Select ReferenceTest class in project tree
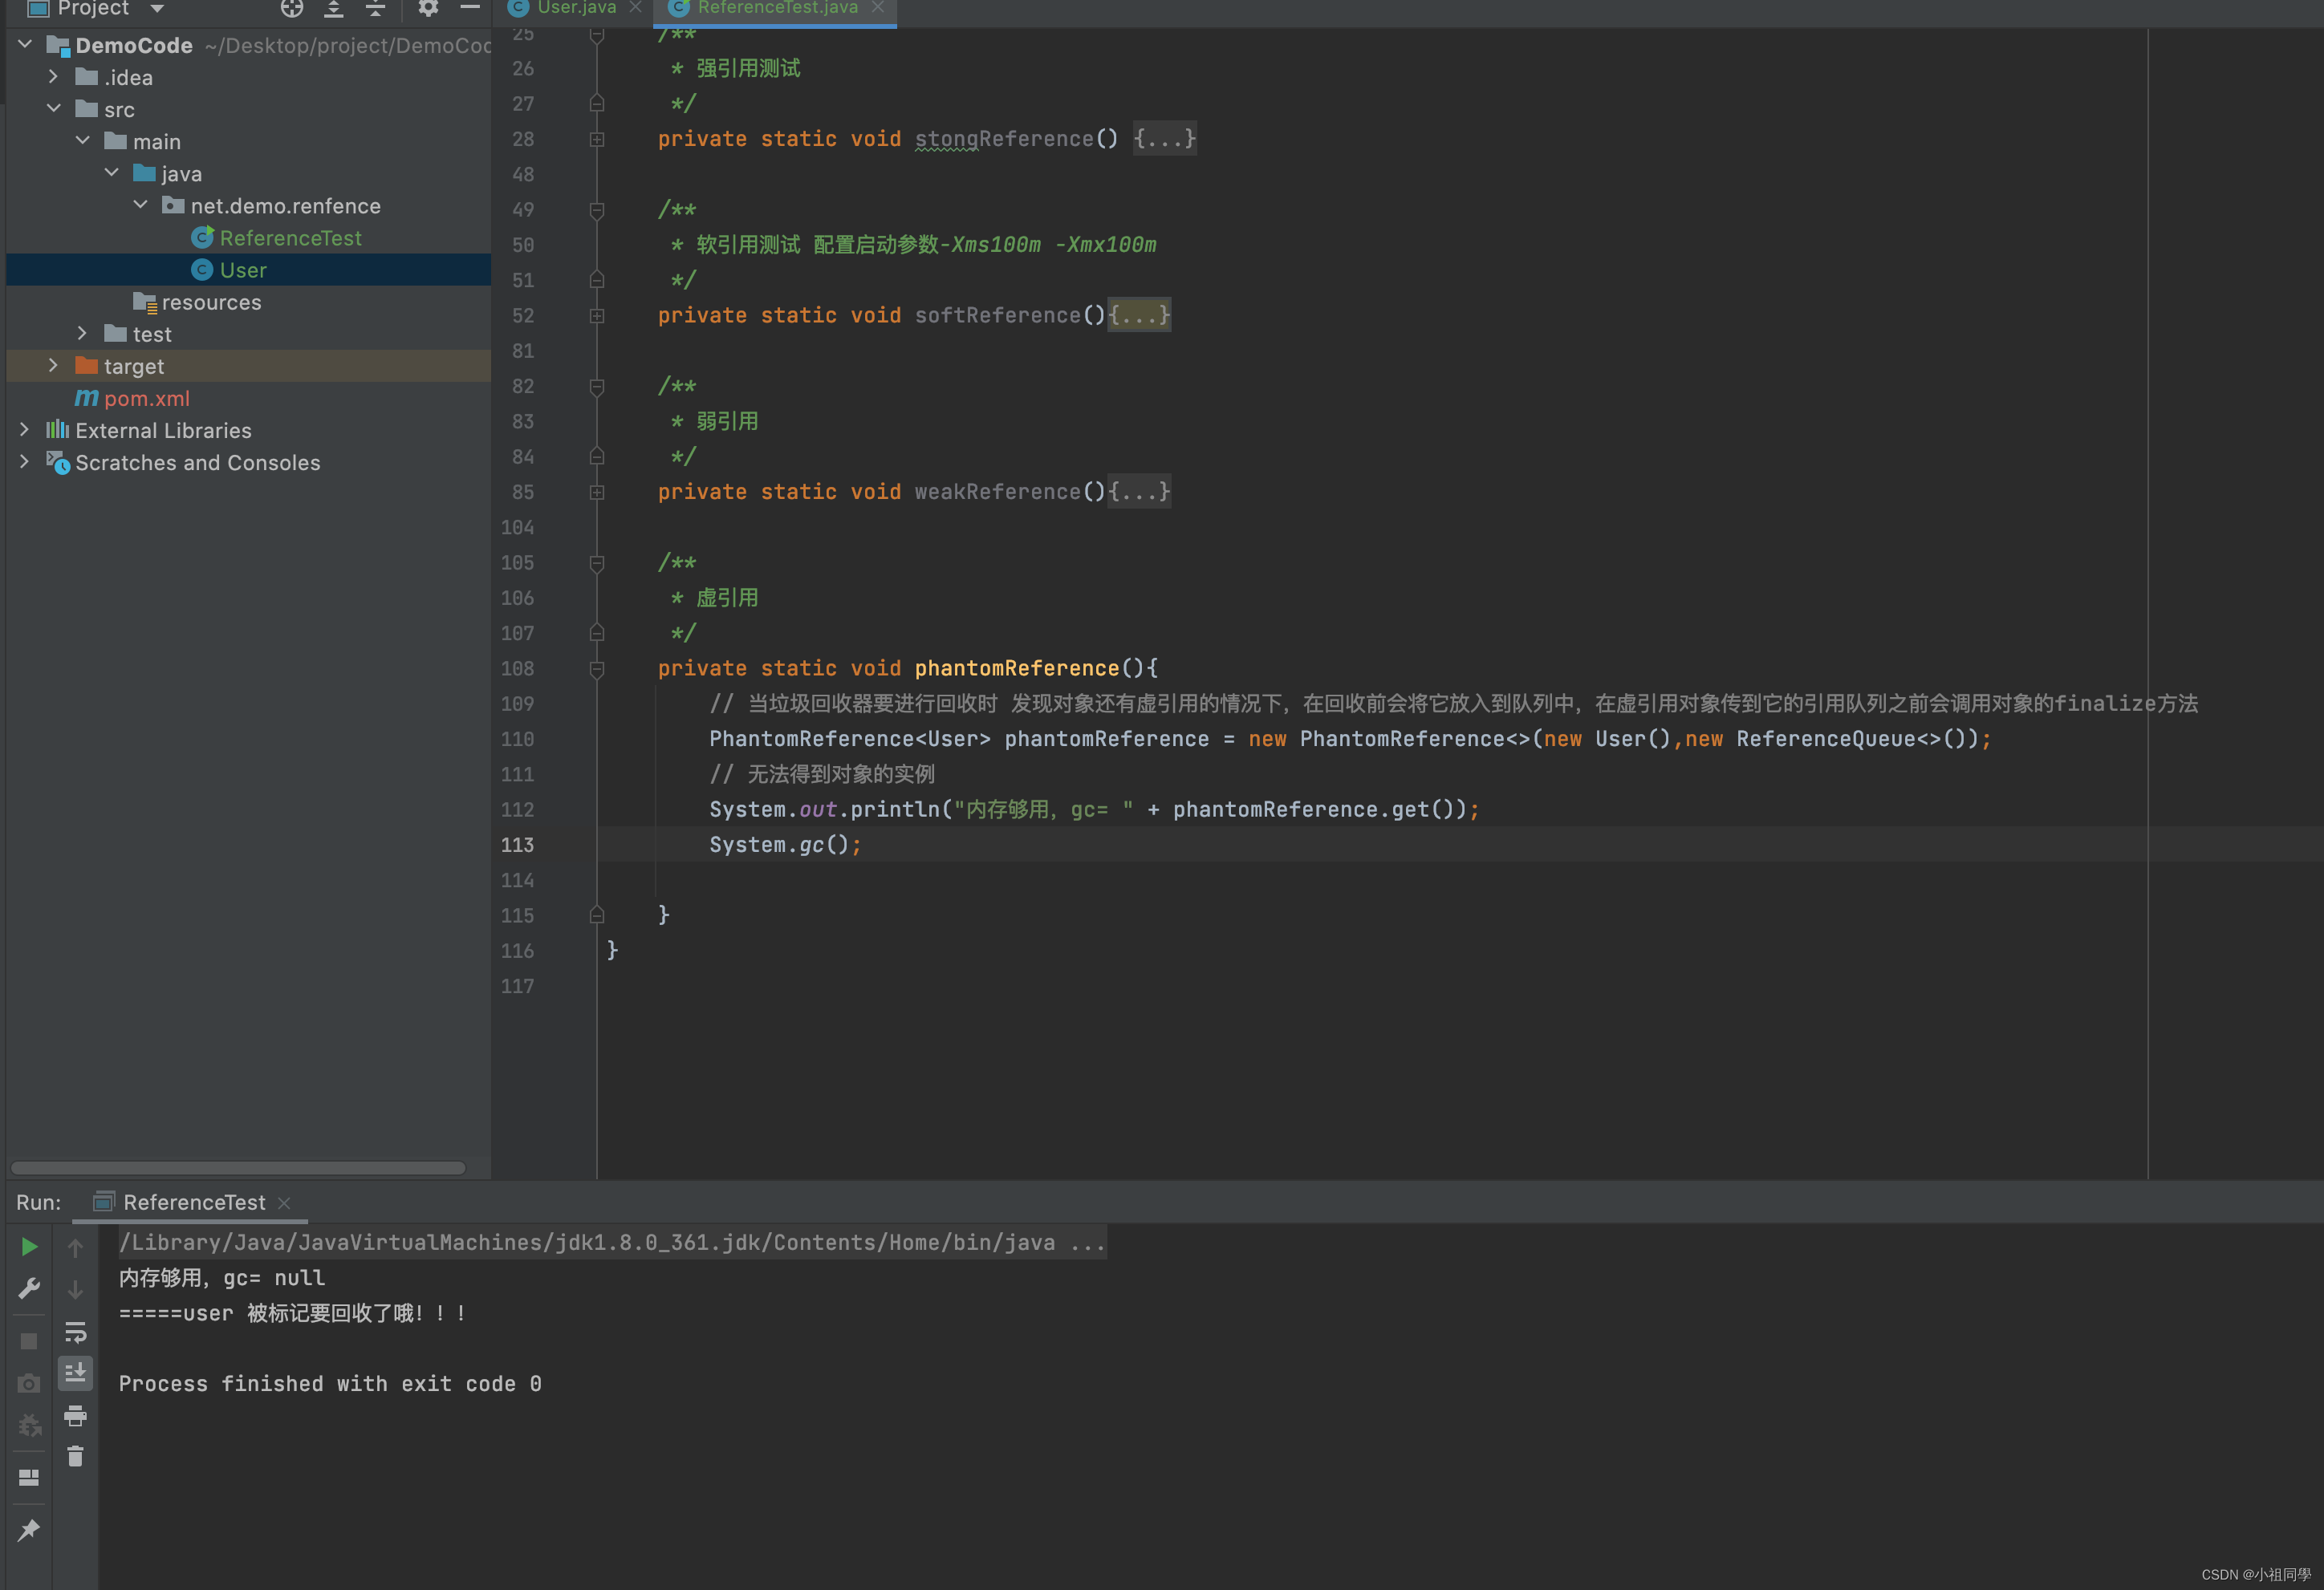This screenshot has width=2324, height=1590. point(290,237)
